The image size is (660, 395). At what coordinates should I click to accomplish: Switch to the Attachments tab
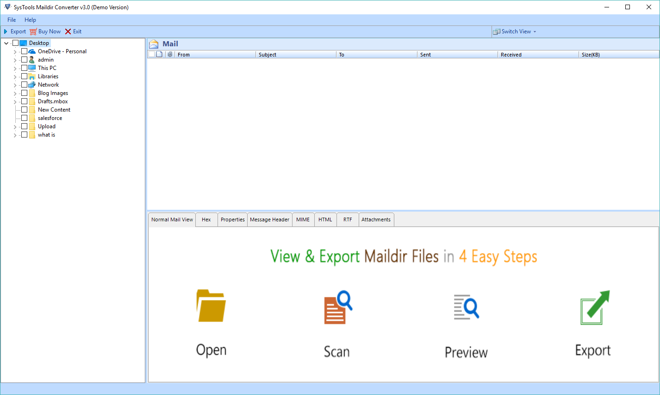pyautogui.click(x=376, y=219)
